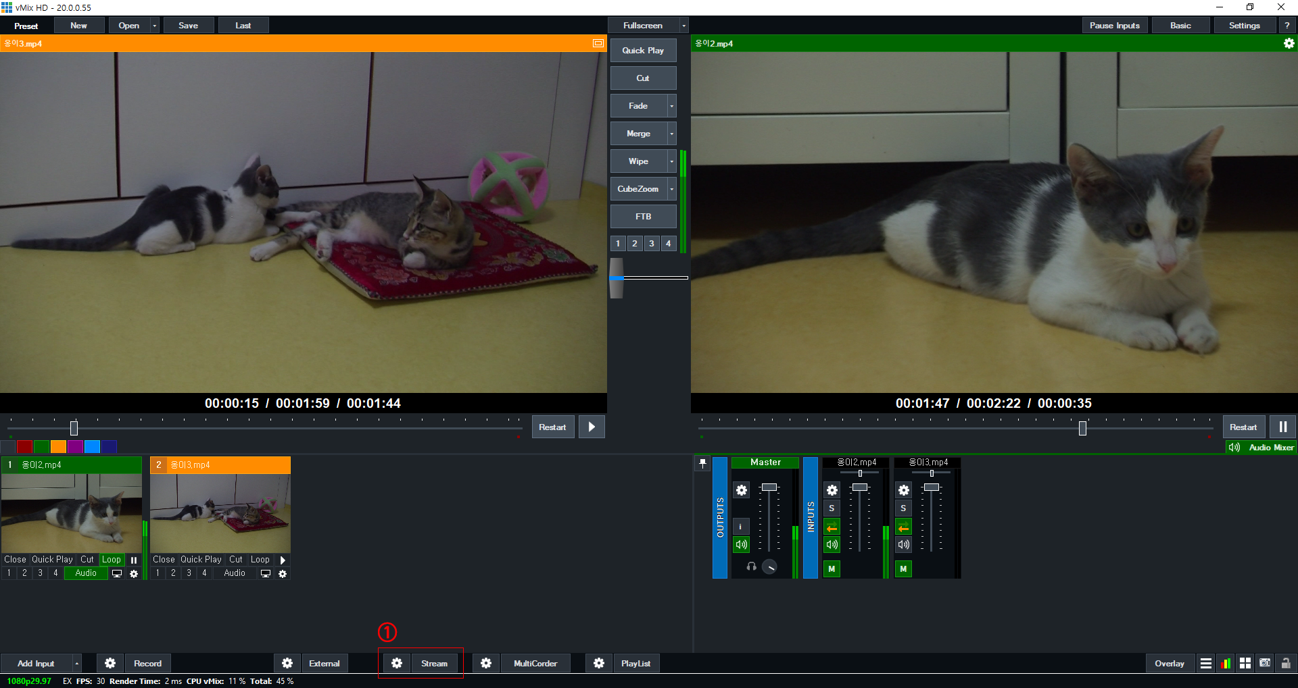The height and width of the screenshot is (688, 1298).
Task: Open Stream settings gear icon
Action: 397,663
